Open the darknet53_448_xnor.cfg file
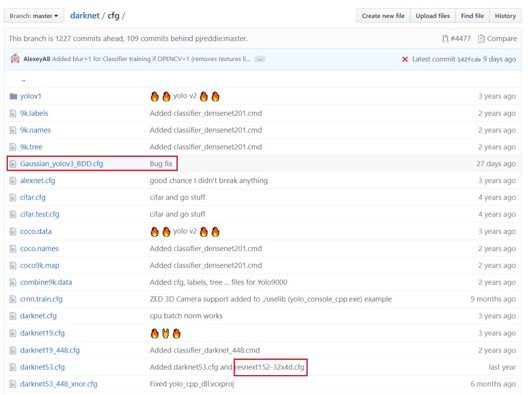 pos(59,384)
